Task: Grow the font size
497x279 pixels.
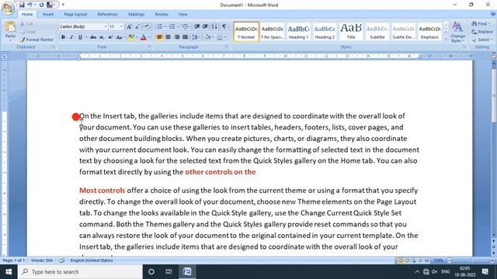Action: (130, 27)
